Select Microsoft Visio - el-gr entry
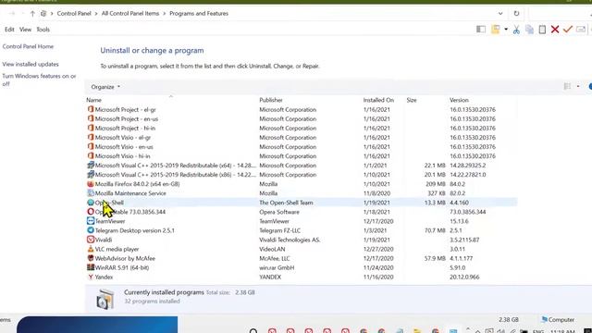The width and height of the screenshot is (592, 333). click(123, 138)
